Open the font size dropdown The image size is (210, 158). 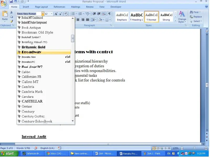tap(51, 14)
